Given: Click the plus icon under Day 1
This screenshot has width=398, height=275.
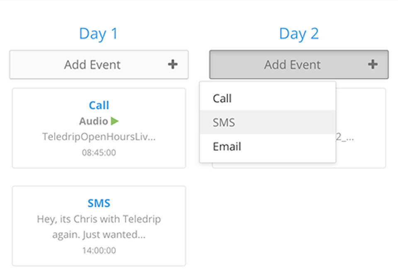Looking at the screenshot, I should (x=172, y=65).
